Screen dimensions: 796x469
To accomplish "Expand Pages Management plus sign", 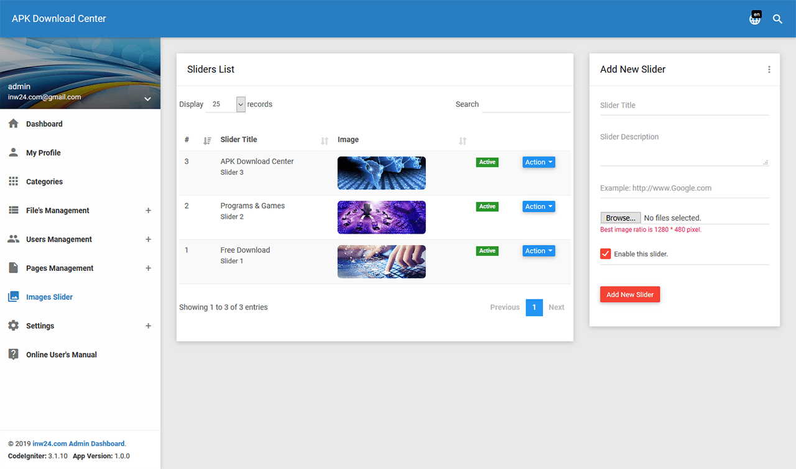I will click(148, 268).
